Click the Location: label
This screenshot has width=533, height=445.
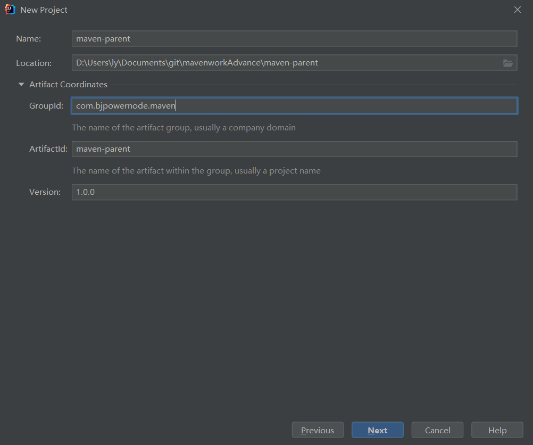pyautogui.click(x=34, y=63)
